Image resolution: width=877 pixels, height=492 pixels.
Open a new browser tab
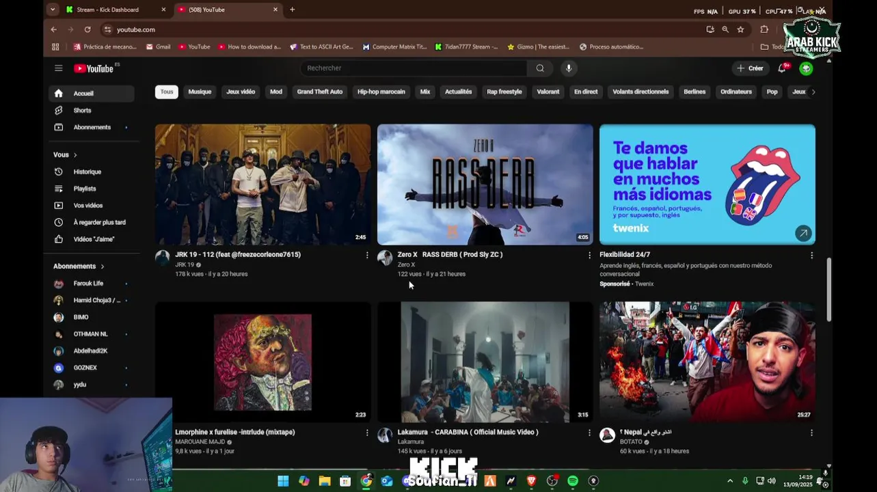coord(292,10)
